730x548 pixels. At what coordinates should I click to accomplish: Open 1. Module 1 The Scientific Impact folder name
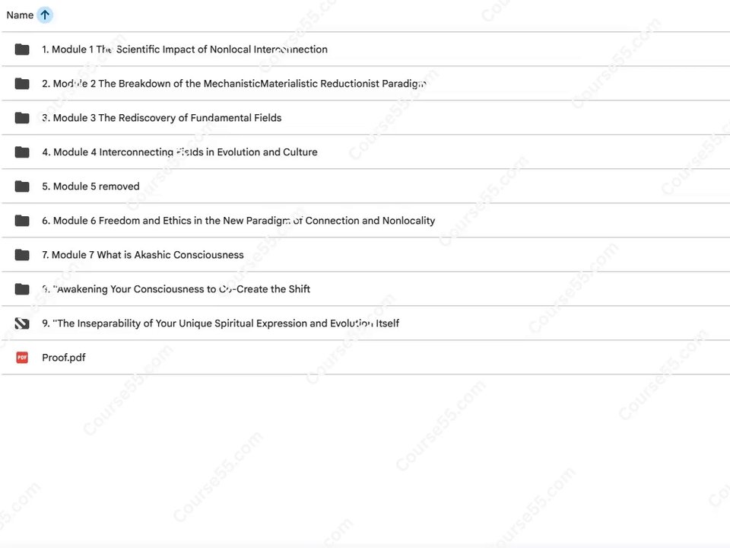pyautogui.click(x=185, y=49)
